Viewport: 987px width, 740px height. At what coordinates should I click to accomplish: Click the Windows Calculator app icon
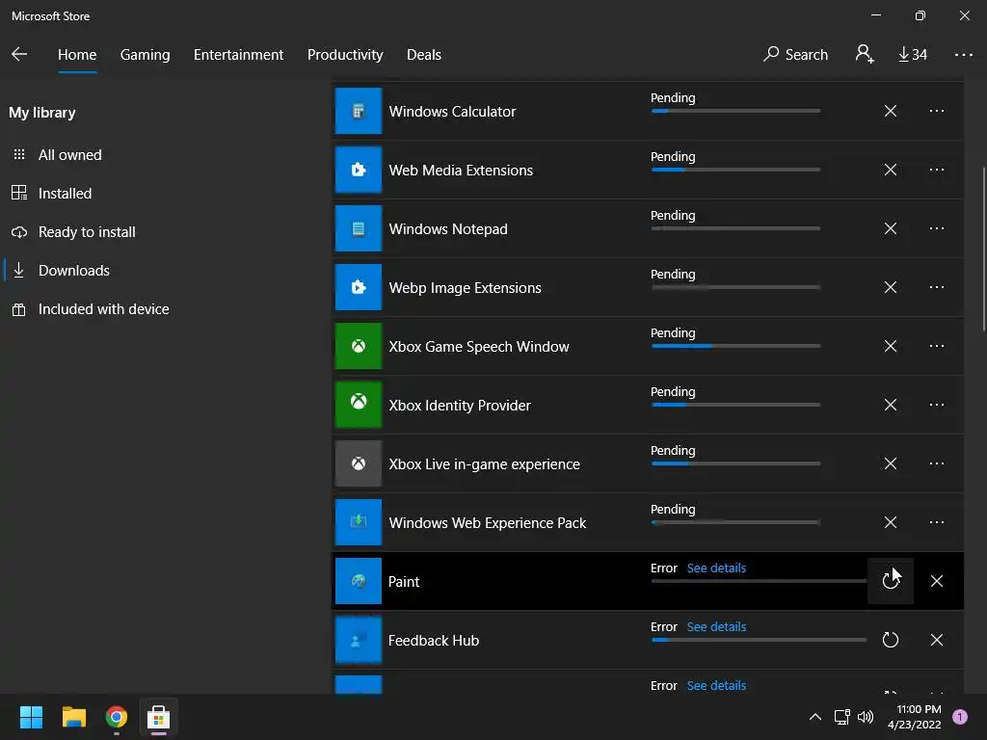[359, 111]
